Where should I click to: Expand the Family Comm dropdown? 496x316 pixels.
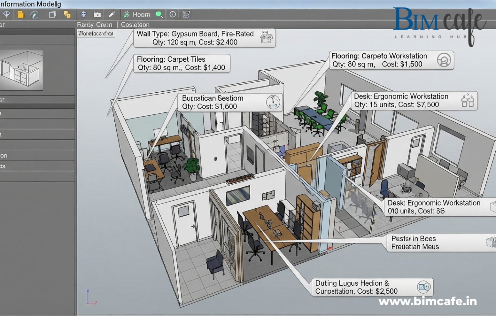[x=95, y=25]
